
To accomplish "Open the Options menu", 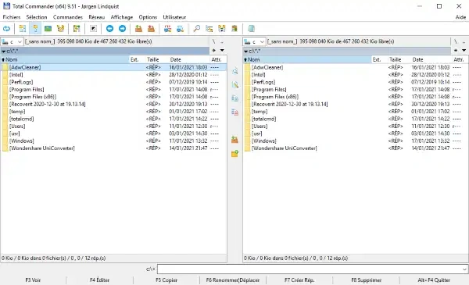I will coord(148,17).
